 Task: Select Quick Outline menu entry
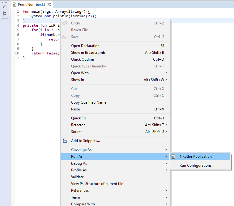coord(82,59)
